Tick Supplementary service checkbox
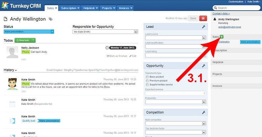Screen dimensions: 262x137 click(147, 85)
